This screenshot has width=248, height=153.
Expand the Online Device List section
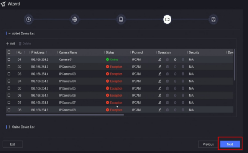10,127
